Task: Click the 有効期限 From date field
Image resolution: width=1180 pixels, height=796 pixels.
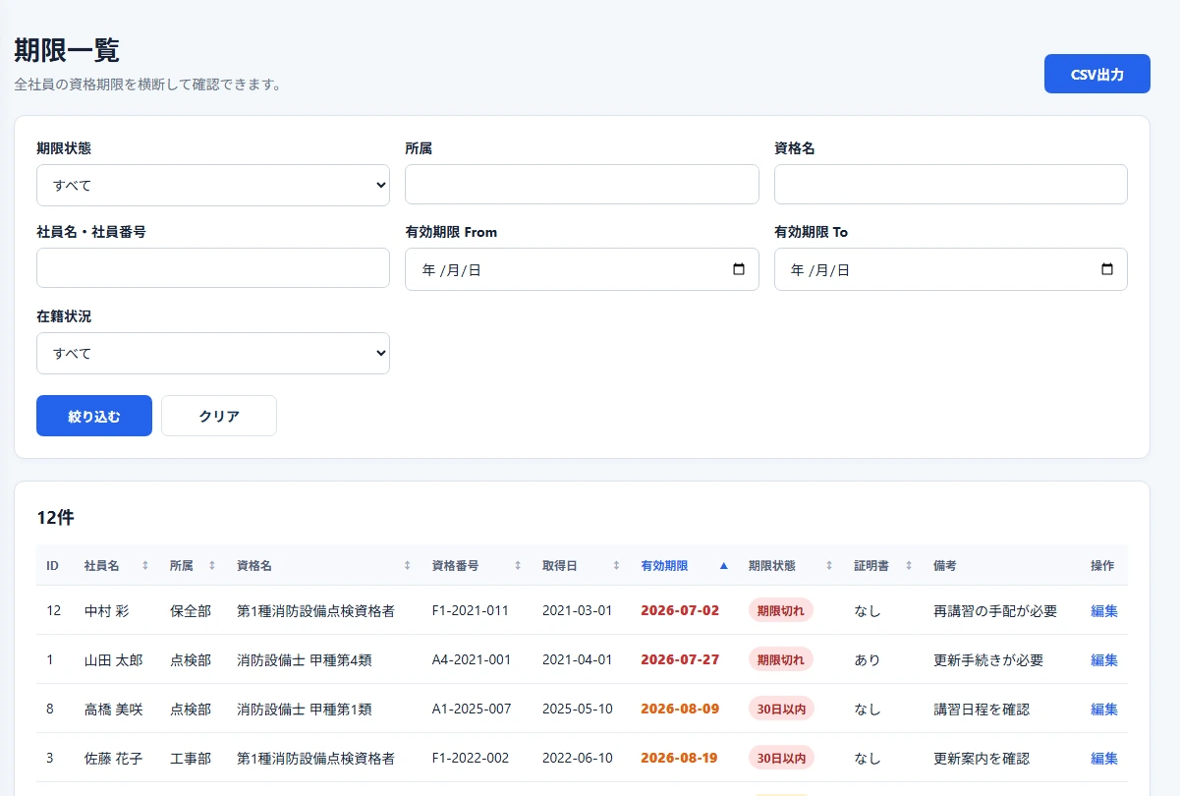Action: pyautogui.click(x=582, y=269)
